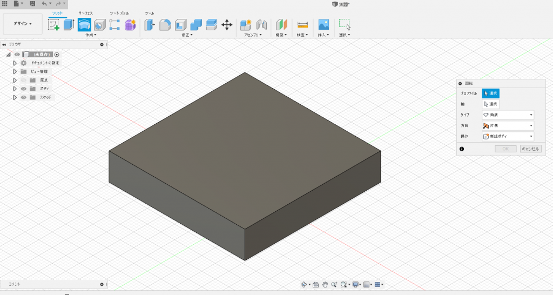This screenshot has height=295, width=553.
Task: Open the タイプ 角度 dropdown
Action: [508, 115]
